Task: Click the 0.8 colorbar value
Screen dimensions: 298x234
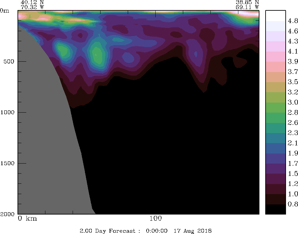Action: pos(293,204)
